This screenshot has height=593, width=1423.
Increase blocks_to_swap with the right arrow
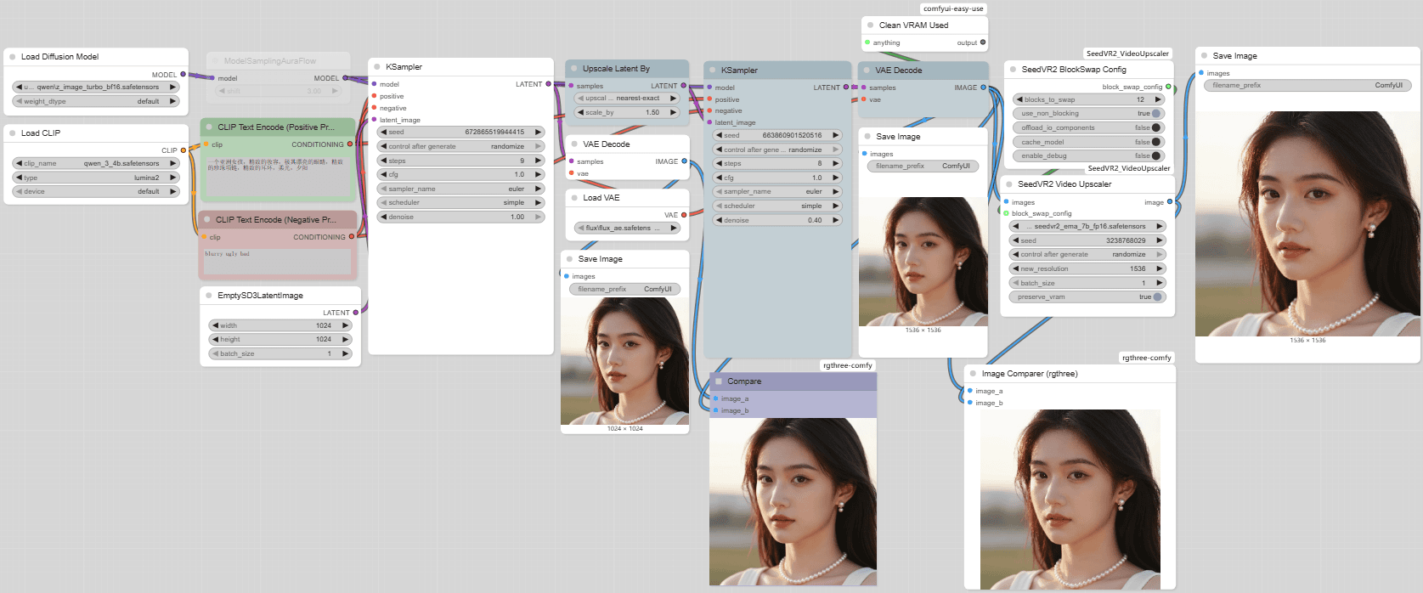pos(1158,99)
